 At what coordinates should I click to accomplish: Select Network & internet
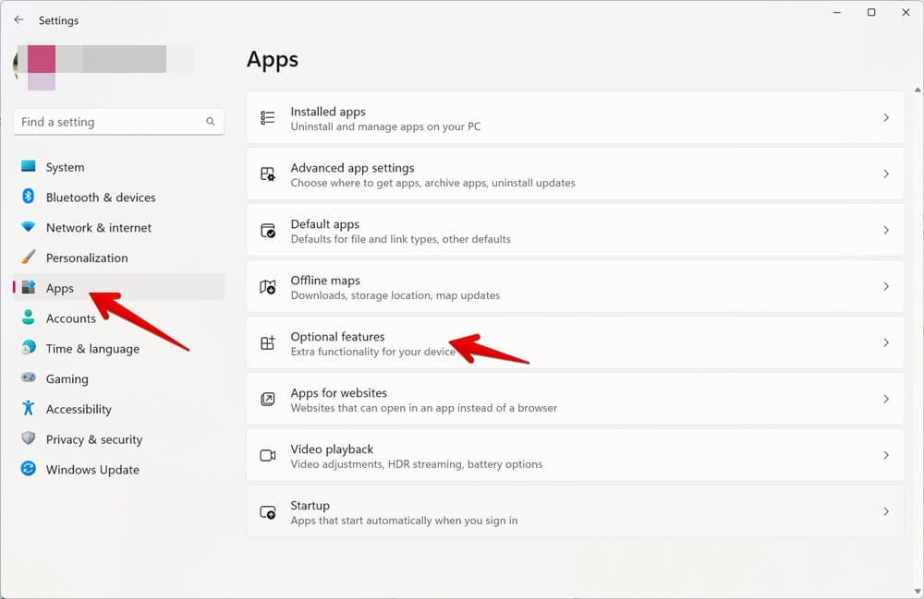pos(118,227)
